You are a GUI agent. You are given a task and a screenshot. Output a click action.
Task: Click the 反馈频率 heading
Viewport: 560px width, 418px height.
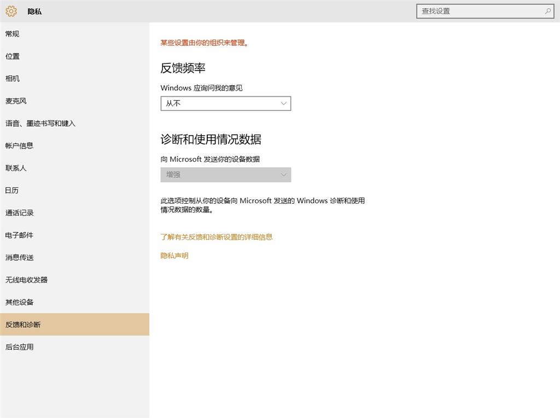pyautogui.click(x=183, y=68)
